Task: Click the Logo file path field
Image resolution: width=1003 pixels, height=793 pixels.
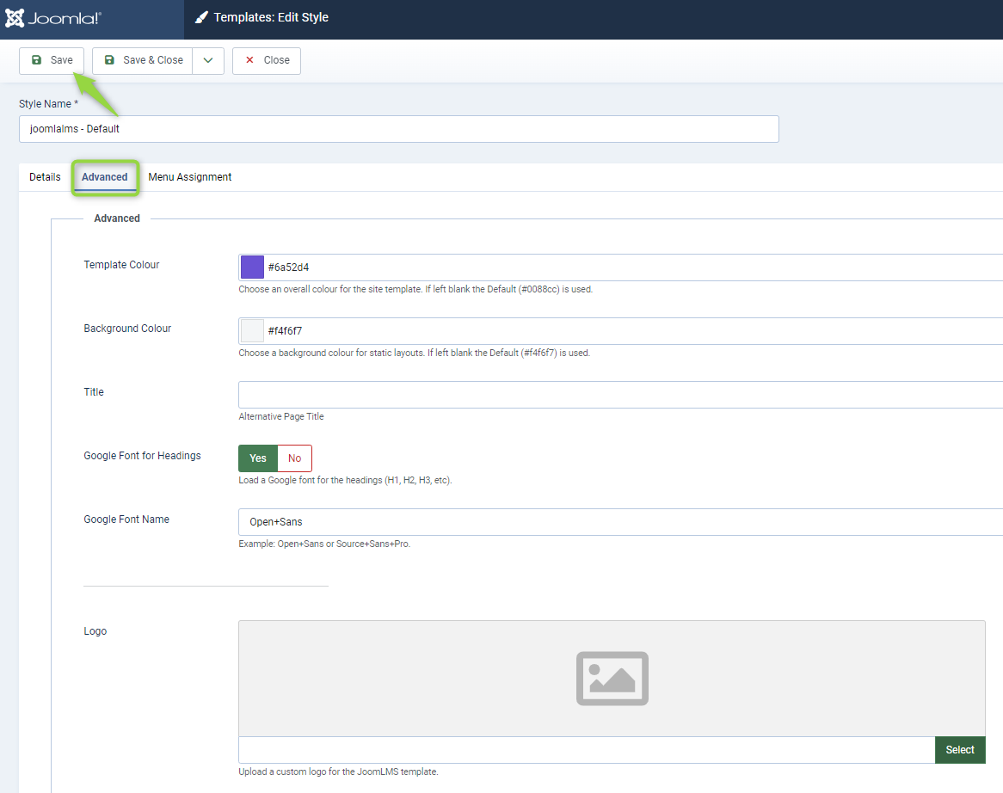Action: [x=586, y=750]
